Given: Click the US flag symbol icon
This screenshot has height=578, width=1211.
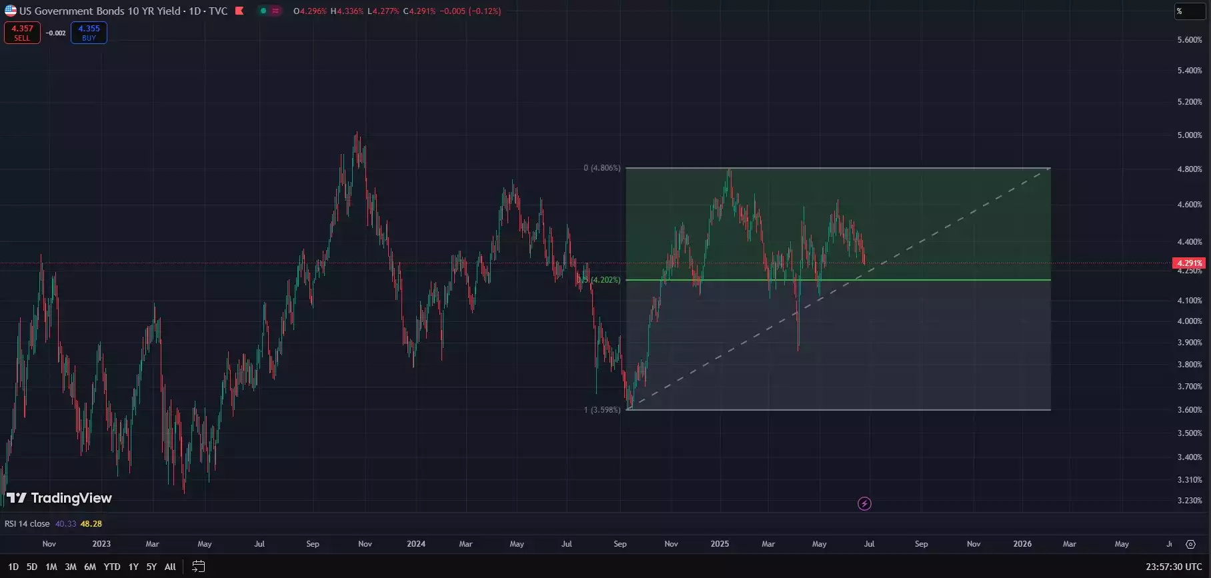Looking at the screenshot, I should pos(11,11).
